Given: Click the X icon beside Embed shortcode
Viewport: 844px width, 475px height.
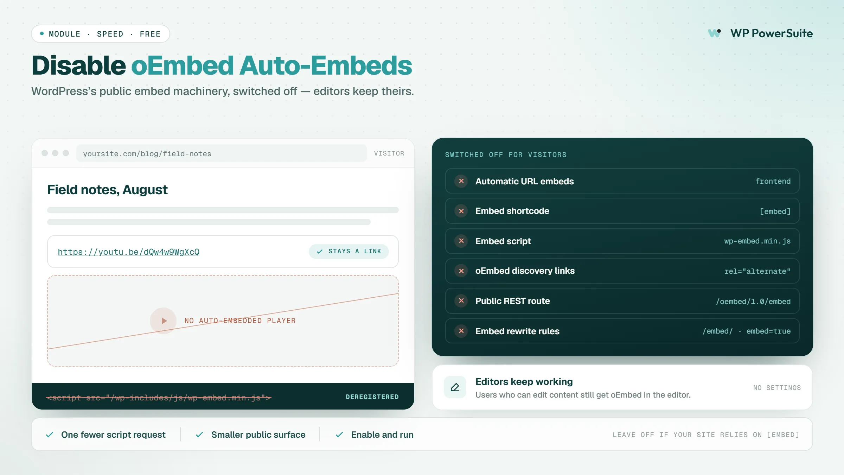Looking at the screenshot, I should 461,211.
